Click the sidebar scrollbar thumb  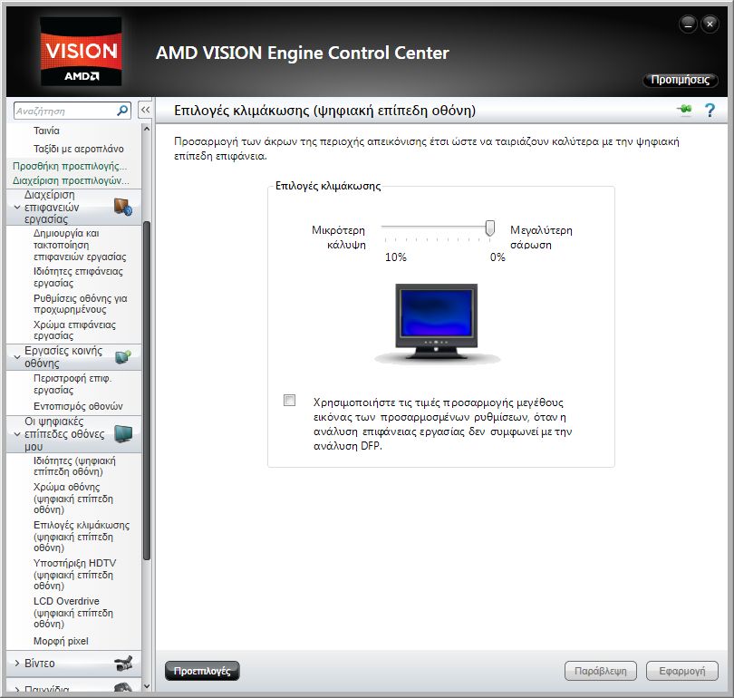click(146, 391)
